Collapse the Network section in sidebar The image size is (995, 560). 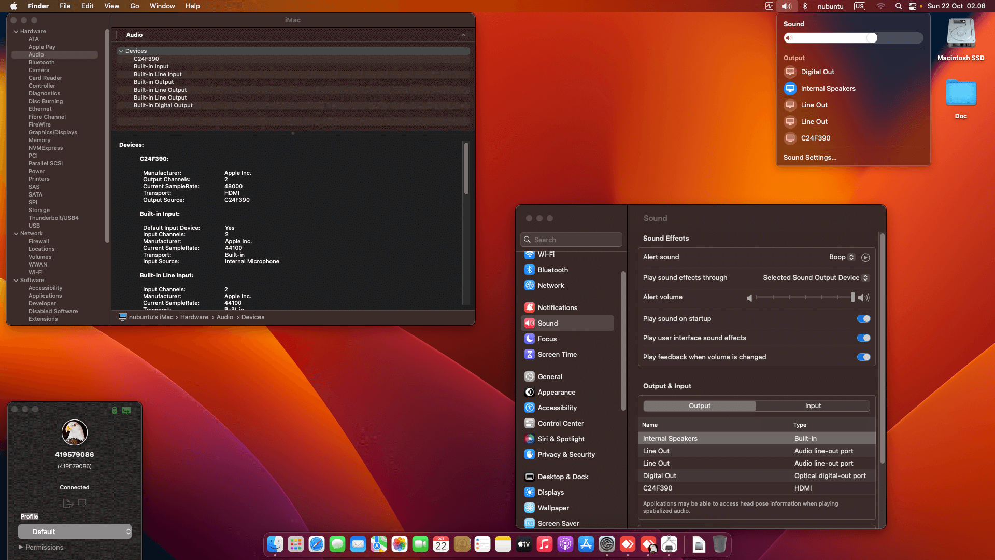[x=16, y=234]
